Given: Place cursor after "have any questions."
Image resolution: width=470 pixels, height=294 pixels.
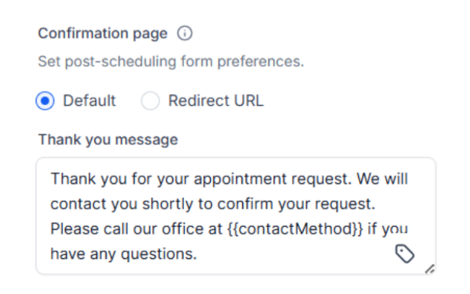Looking at the screenshot, I should click(x=198, y=254).
